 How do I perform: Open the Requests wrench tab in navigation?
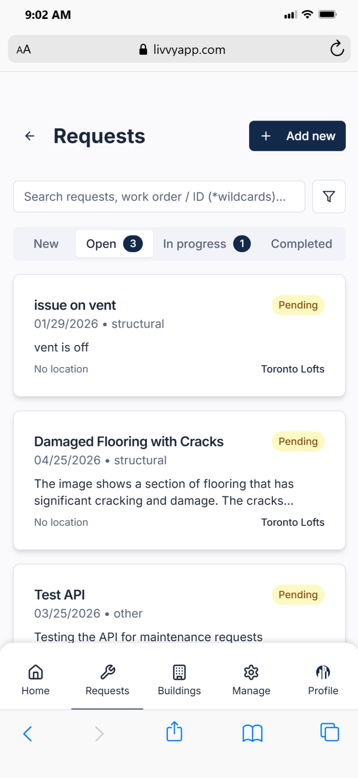pos(107,679)
